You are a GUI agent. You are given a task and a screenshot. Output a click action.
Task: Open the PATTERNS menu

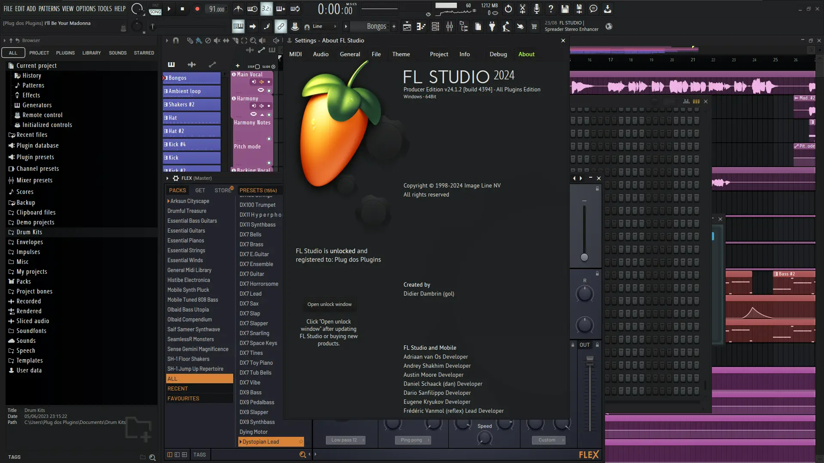pyautogui.click(x=49, y=9)
